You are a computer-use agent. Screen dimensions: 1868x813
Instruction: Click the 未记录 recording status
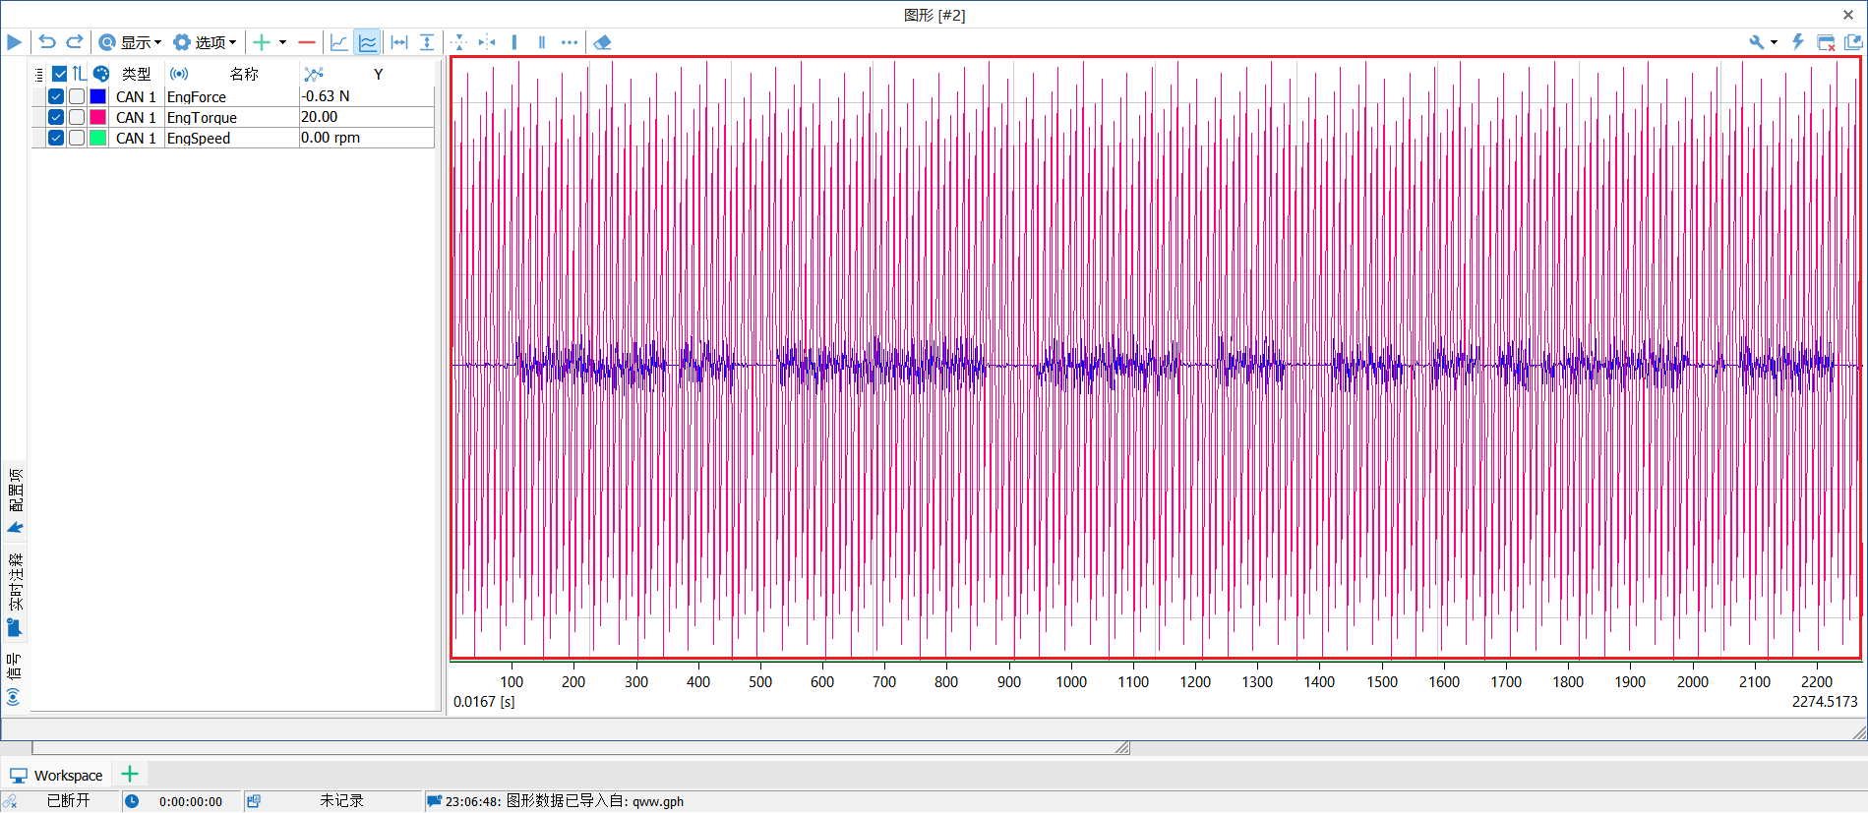pos(341,801)
